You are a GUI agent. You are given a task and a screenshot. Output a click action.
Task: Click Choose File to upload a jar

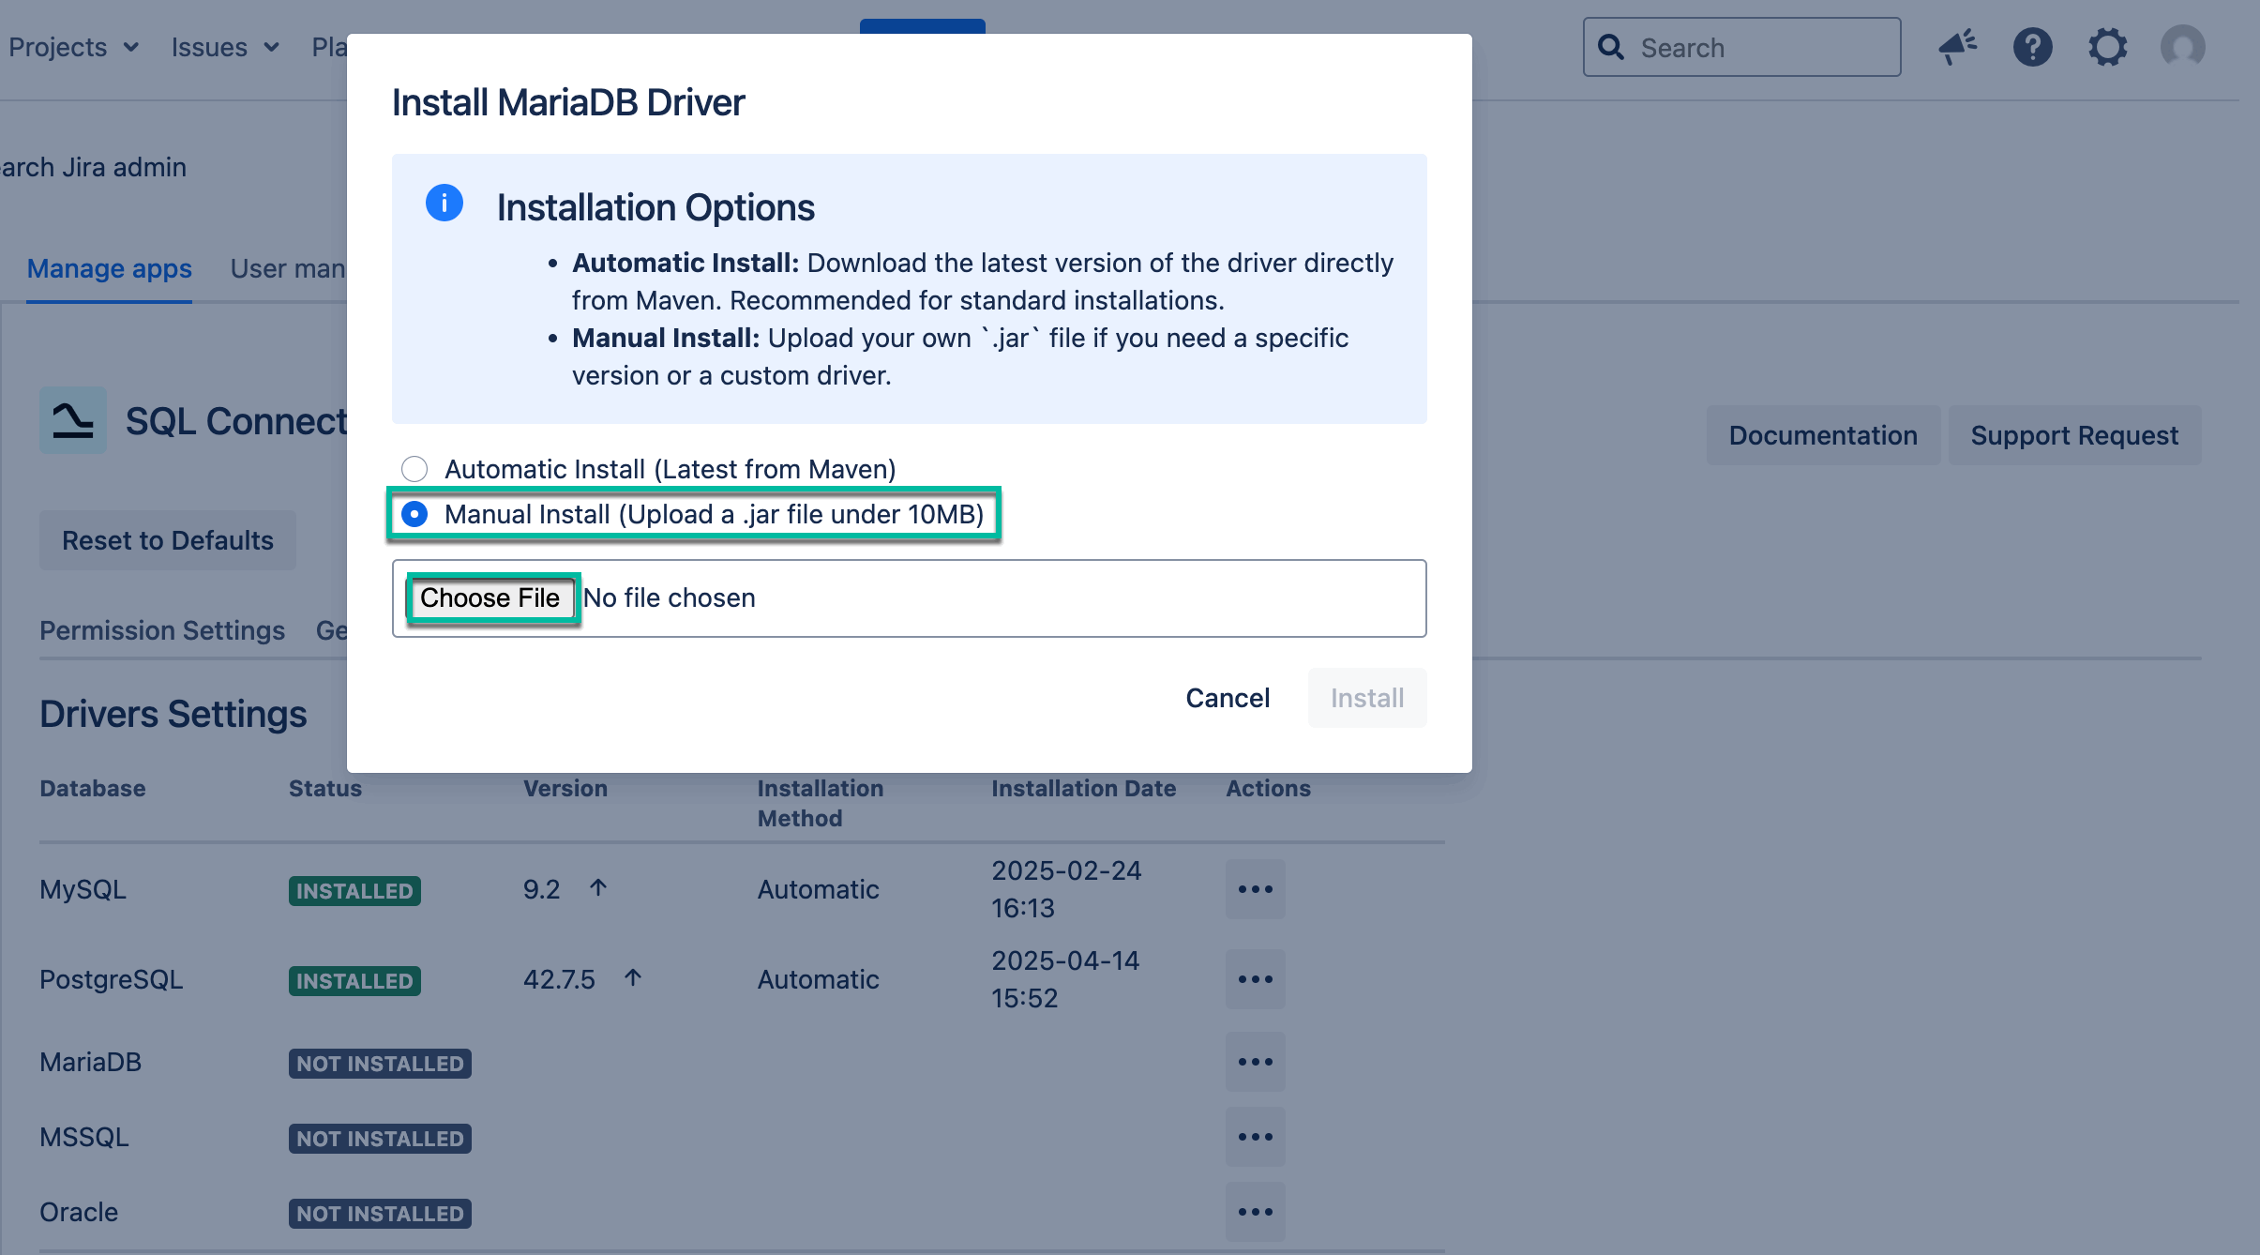(491, 597)
